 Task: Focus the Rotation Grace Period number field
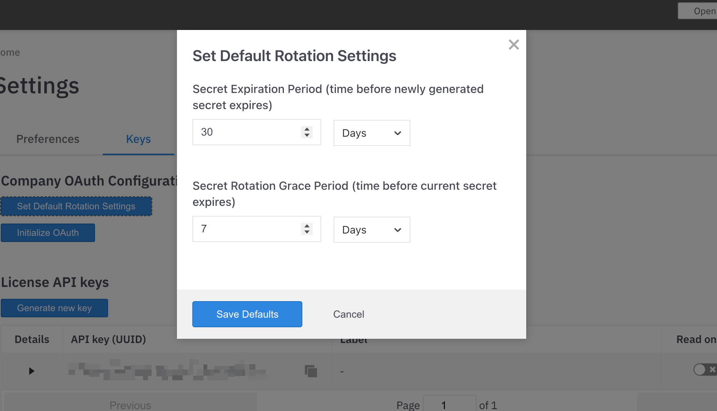pos(246,229)
